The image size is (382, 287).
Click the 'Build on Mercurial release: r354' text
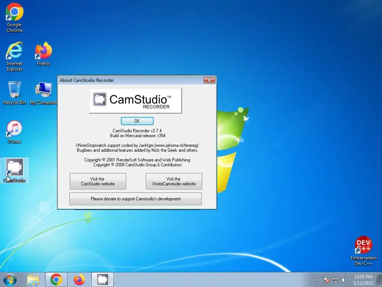tap(138, 135)
